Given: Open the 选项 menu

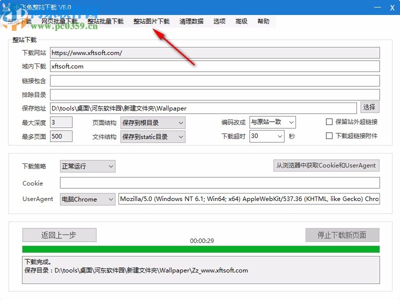Looking at the screenshot, I should pos(218,21).
